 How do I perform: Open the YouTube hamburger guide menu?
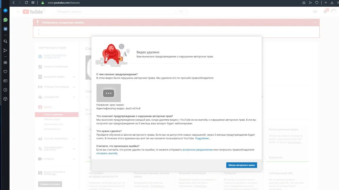[x=18, y=12]
